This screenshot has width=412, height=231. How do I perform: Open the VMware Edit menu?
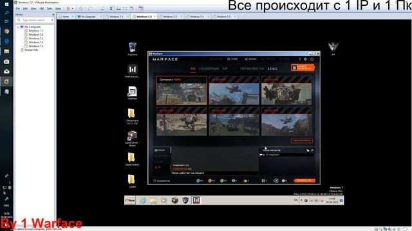[x=25, y=8]
